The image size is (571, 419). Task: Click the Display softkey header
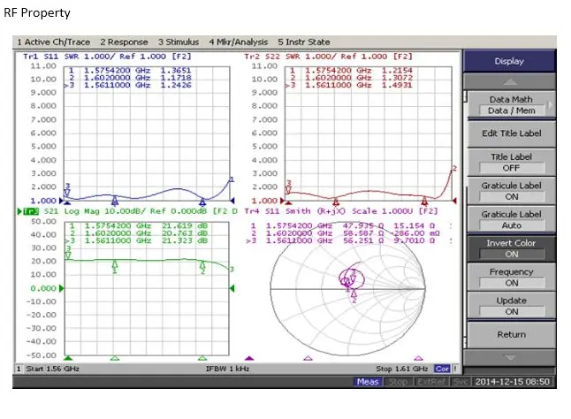pos(509,61)
